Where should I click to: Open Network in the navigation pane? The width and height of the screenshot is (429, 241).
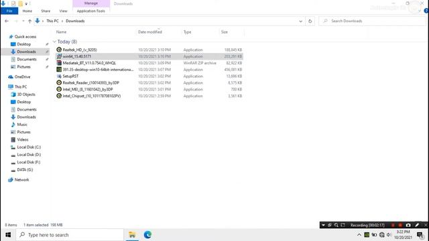[x=21, y=180]
